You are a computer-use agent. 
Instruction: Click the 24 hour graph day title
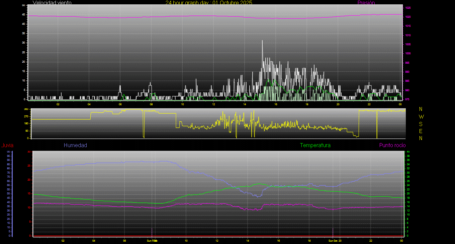pos(209,3)
